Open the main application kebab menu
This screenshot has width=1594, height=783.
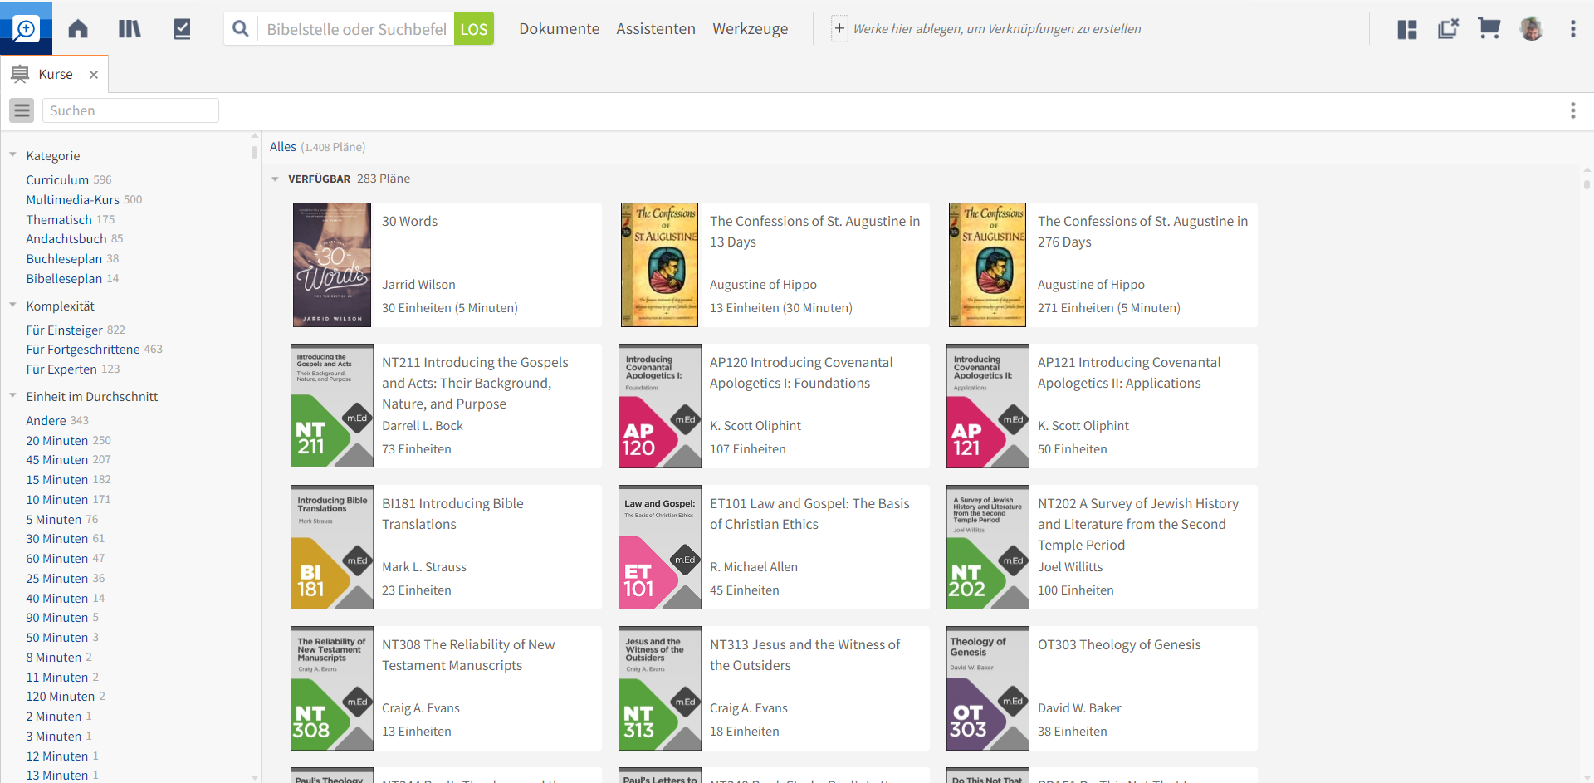(1572, 29)
